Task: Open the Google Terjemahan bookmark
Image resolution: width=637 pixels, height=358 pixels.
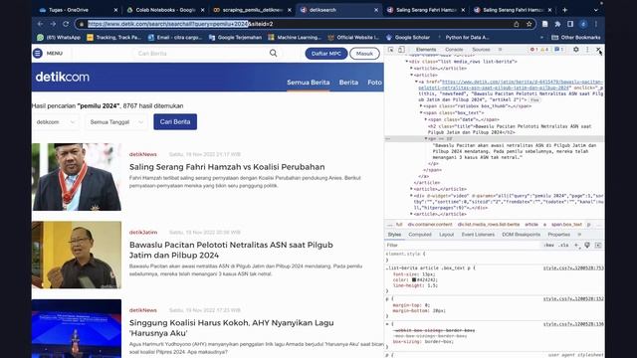Action: pos(235,38)
